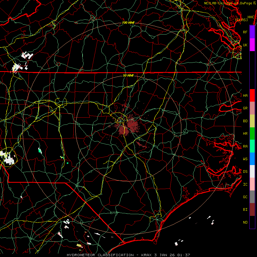Pick the dark green HR swatch
Image resolution: width=257 pixels, height=257 pixels.
point(252,134)
